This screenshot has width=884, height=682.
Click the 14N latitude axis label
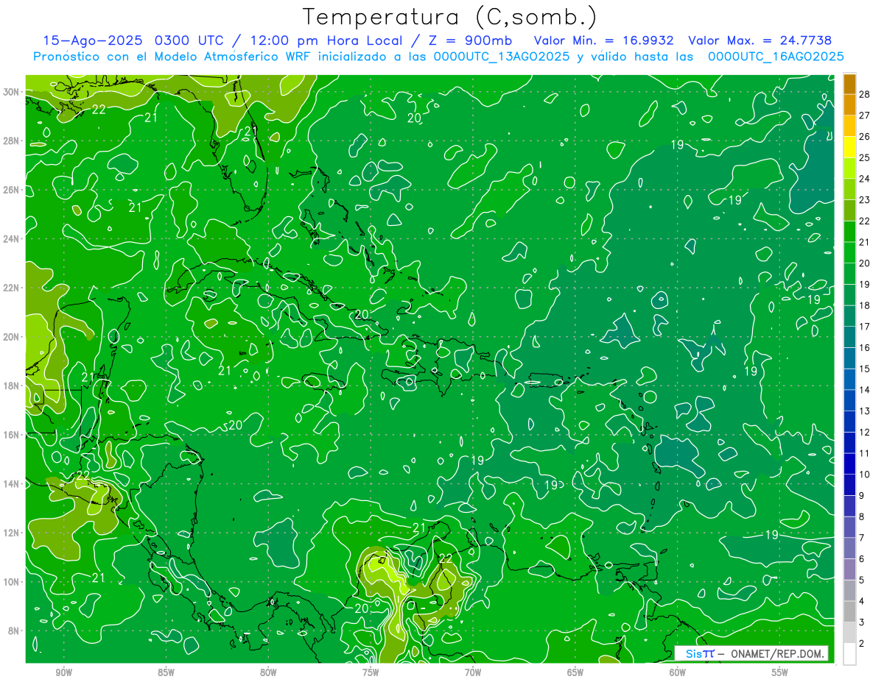[x=13, y=484]
